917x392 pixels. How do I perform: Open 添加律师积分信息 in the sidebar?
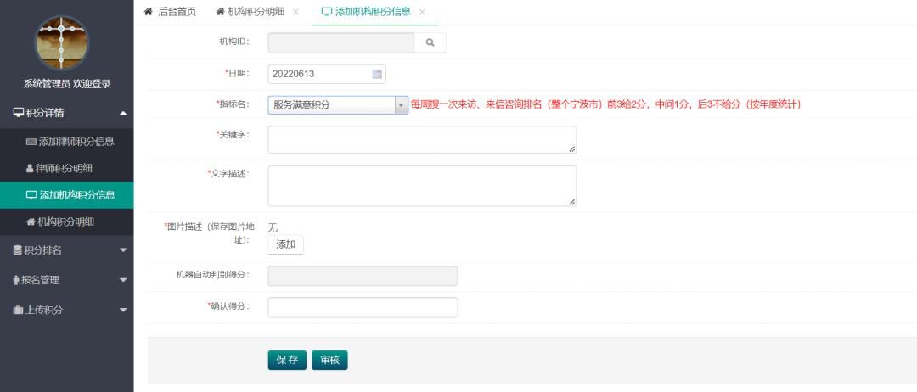[x=70, y=142]
